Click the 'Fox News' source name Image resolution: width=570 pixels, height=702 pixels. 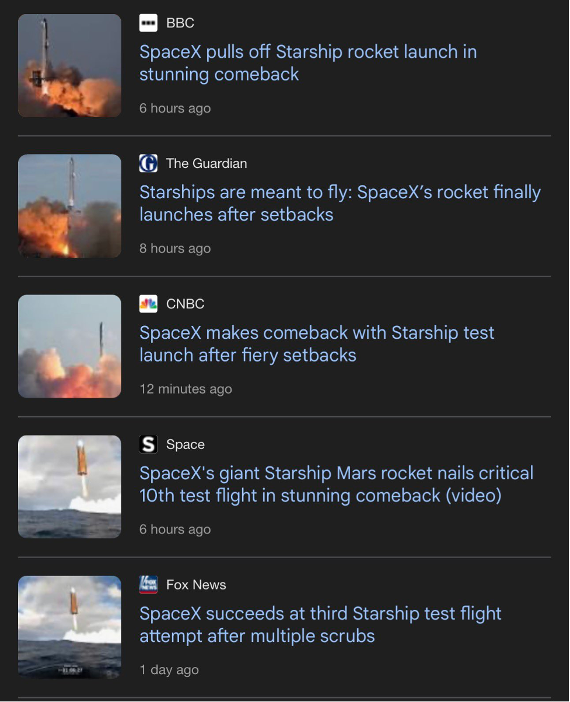[x=196, y=585]
